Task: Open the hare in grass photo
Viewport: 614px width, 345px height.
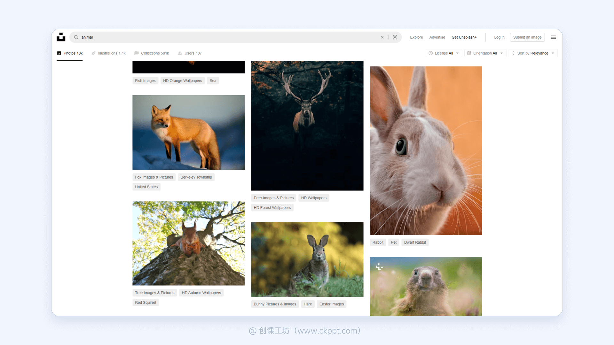Action: coord(307,259)
